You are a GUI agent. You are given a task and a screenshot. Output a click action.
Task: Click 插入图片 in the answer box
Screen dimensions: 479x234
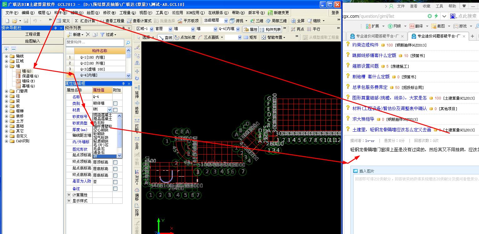364,171
